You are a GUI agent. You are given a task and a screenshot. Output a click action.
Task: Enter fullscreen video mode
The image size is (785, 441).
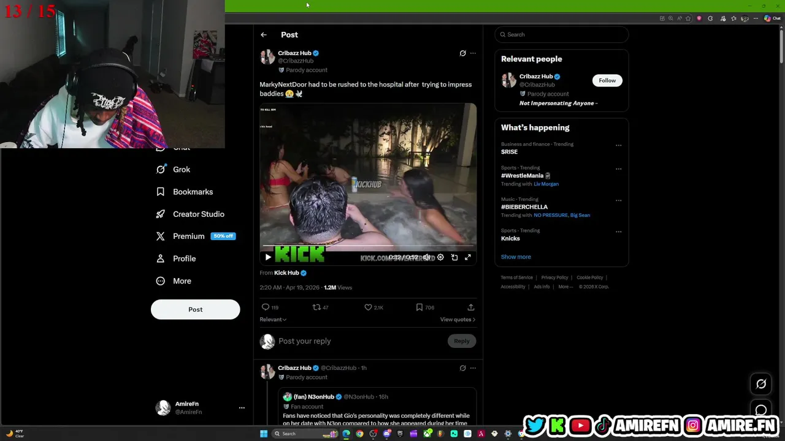(468, 257)
